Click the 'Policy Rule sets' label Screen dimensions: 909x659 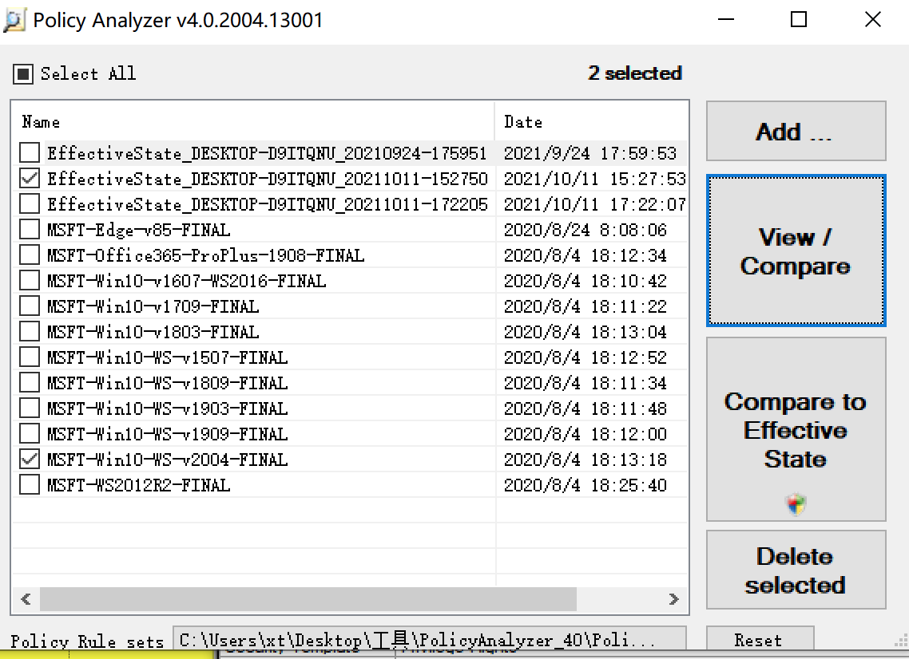pos(87,641)
